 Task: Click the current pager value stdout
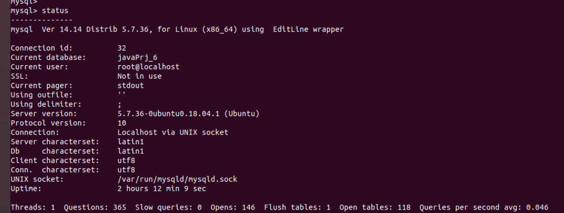coord(131,86)
